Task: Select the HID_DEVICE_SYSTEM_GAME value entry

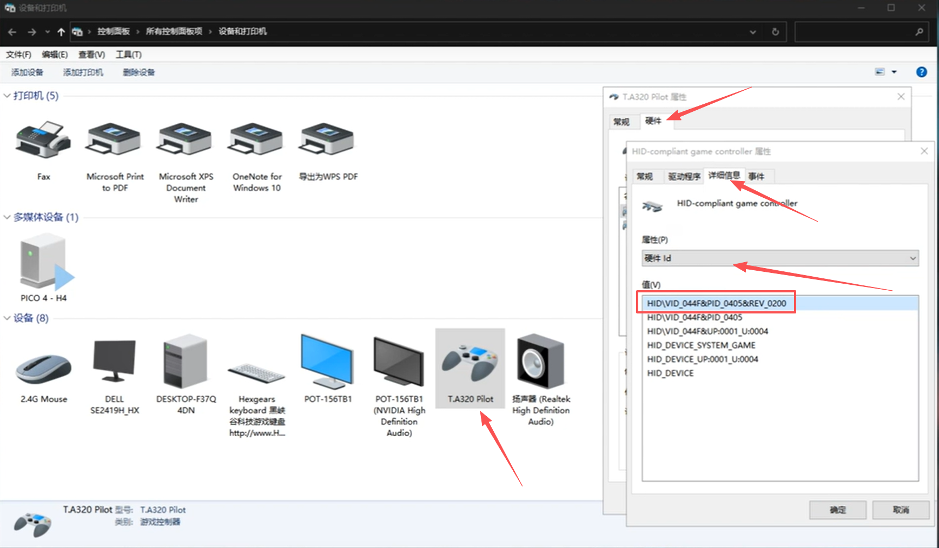Action: 701,345
